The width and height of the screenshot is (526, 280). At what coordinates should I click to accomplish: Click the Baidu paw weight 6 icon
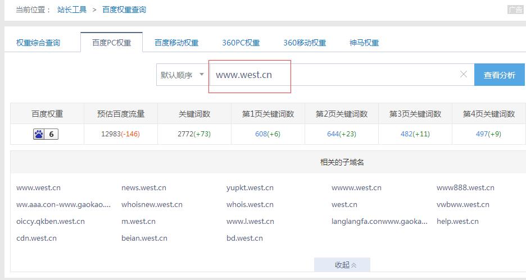pyautogui.click(x=46, y=134)
